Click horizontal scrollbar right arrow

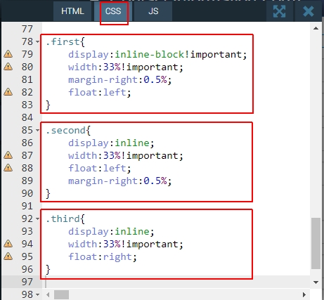[x=304, y=294]
